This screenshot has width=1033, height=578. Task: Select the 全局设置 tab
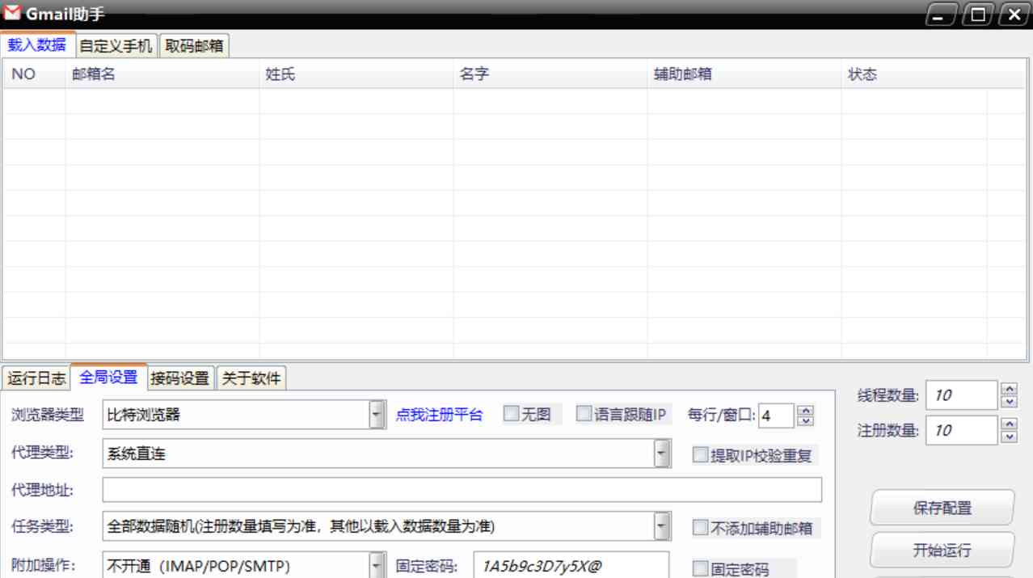[108, 377]
